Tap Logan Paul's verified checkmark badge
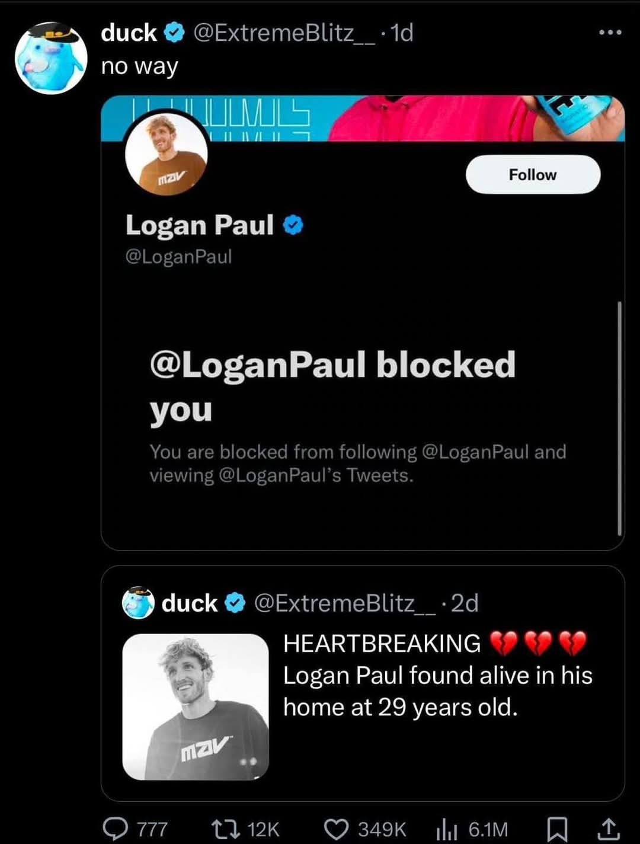The height and width of the screenshot is (844, 640). [x=293, y=225]
